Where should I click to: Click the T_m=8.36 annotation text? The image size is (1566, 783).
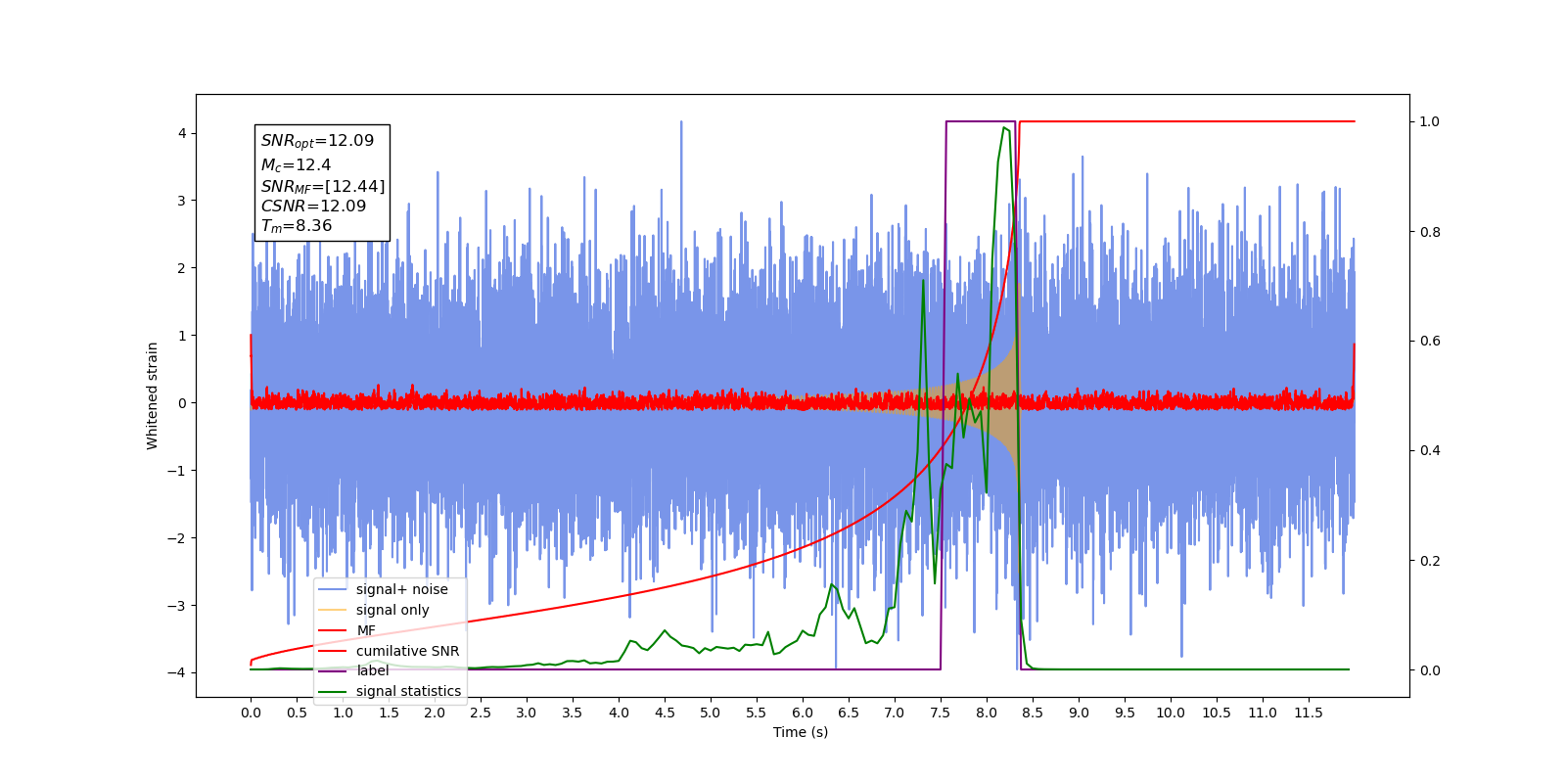point(297,226)
